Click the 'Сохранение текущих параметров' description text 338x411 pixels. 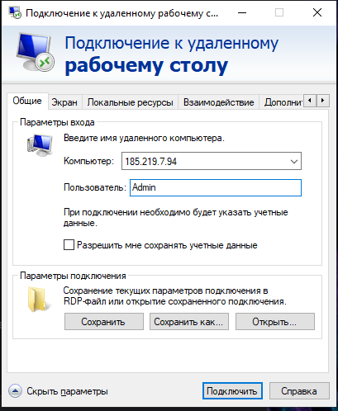[175, 296]
